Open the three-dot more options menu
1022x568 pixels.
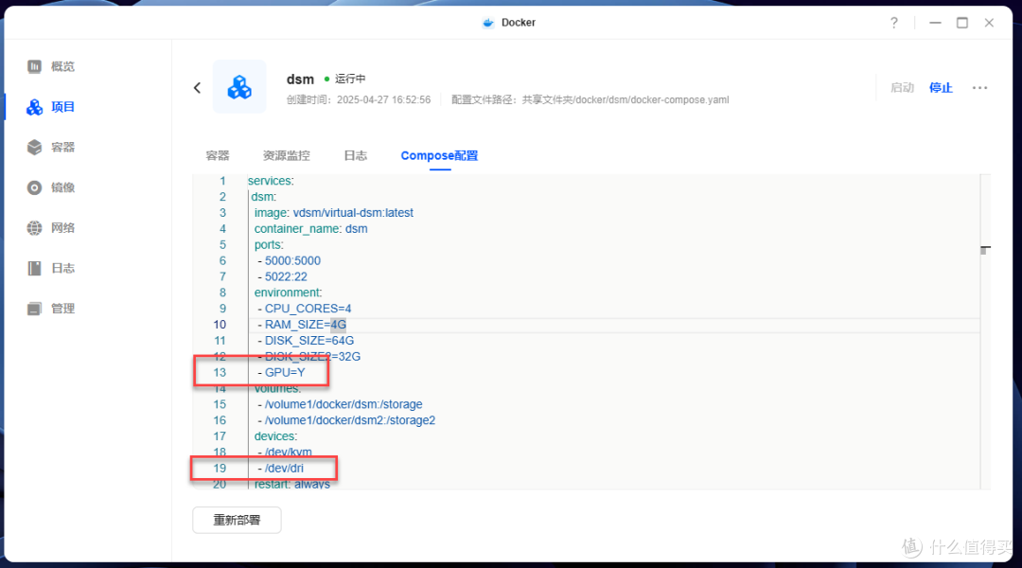pos(980,87)
